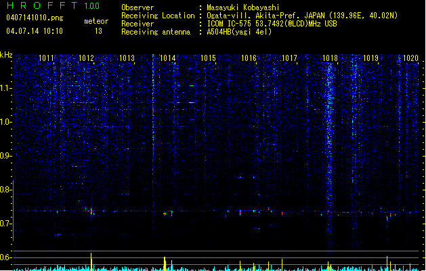426x271 pixels.
Task: Select the A504HB(yagi 4el) antenna text
Action: coord(239,32)
